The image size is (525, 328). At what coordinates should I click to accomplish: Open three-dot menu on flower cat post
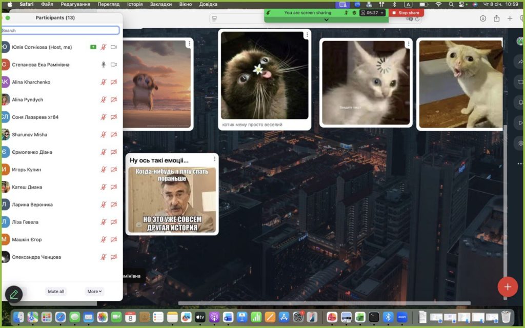pos(307,35)
